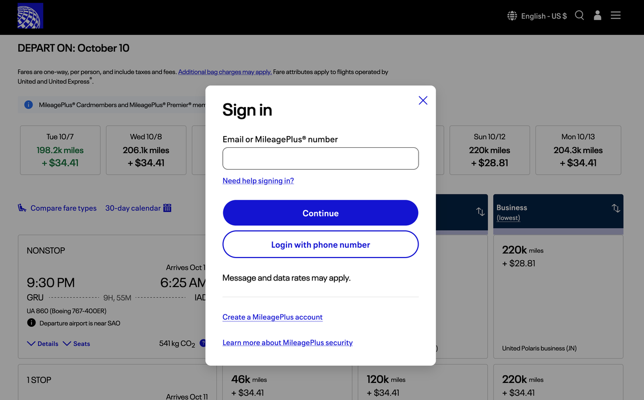Open the hamburger menu
644x400 pixels.
(x=616, y=16)
